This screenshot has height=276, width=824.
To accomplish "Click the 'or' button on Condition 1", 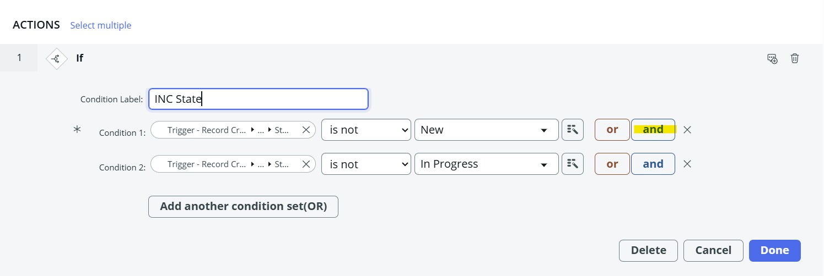I will pos(612,130).
